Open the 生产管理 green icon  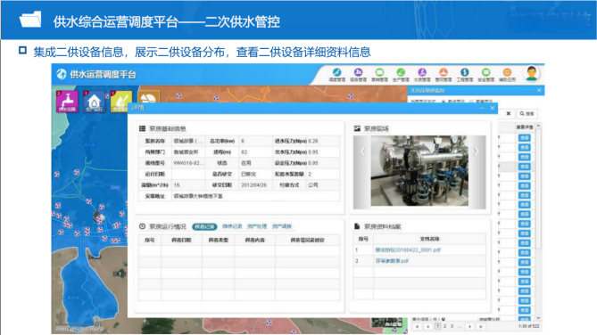(401, 75)
